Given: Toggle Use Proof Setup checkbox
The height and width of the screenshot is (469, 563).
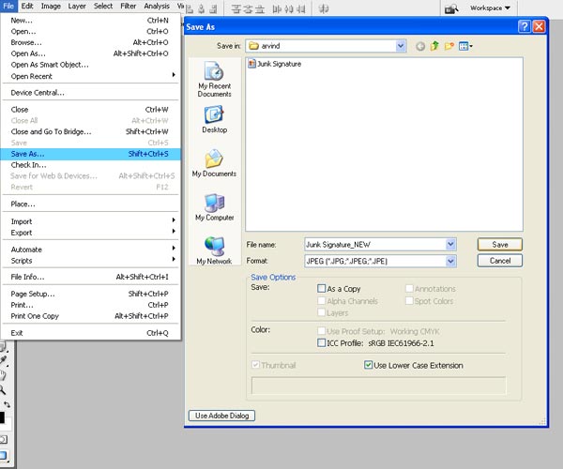Looking at the screenshot, I should [321, 331].
